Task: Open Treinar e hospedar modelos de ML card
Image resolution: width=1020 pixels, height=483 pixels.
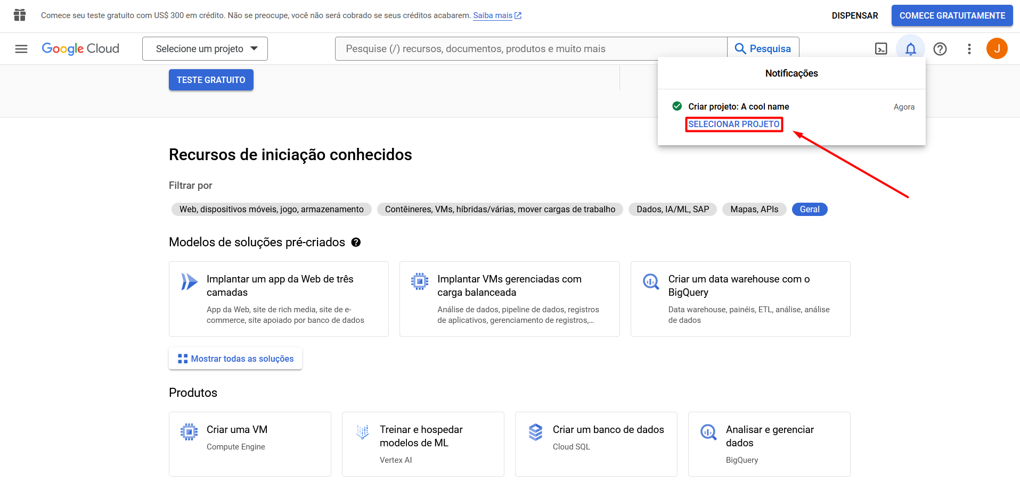Action: (423, 444)
